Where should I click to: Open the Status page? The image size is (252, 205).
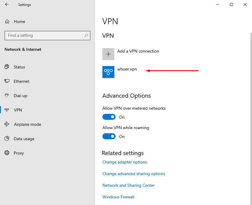tap(19, 67)
